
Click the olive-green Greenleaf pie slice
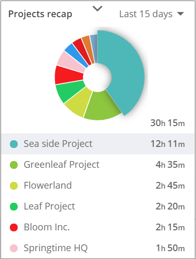(x=101, y=106)
